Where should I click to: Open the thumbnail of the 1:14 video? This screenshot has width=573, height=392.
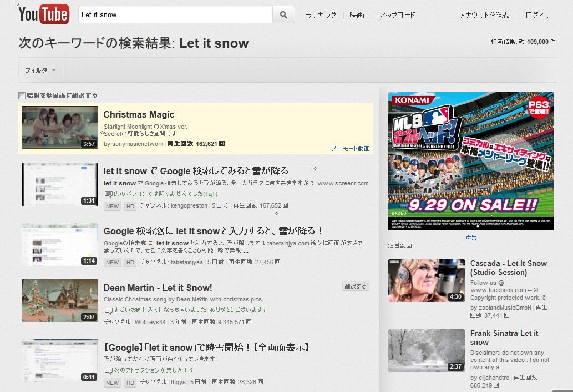[x=60, y=245]
